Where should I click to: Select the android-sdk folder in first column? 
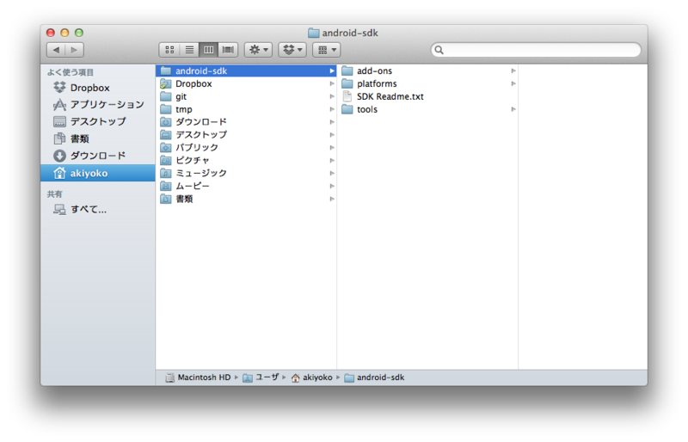(x=246, y=71)
